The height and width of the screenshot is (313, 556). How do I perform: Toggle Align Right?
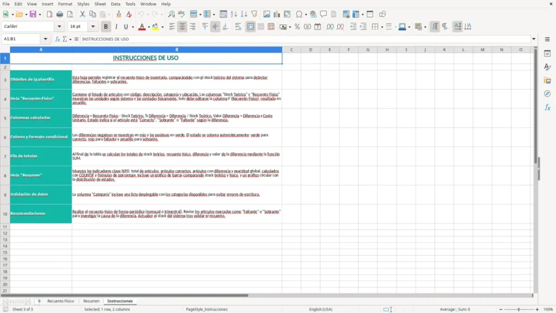(x=193, y=27)
